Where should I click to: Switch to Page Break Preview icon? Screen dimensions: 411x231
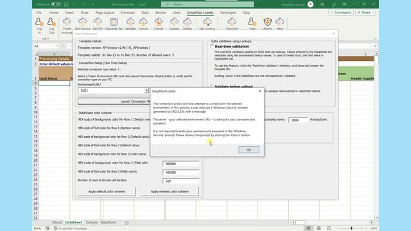[x=329, y=228]
